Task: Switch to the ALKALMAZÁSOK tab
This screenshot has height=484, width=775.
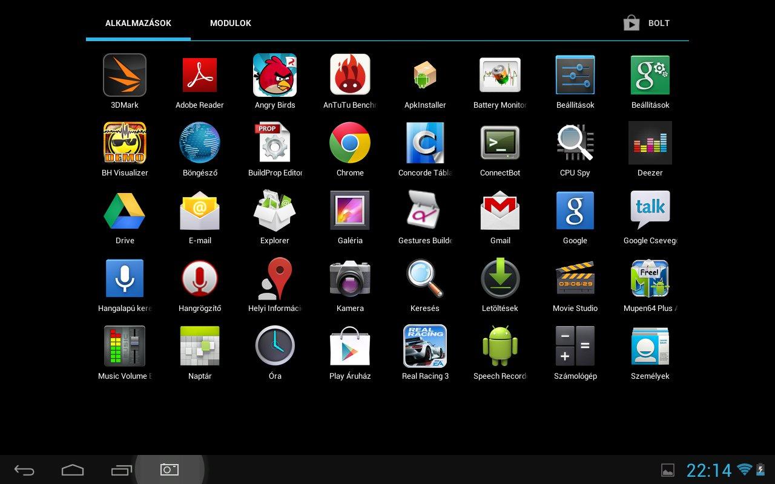Action: [138, 23]
